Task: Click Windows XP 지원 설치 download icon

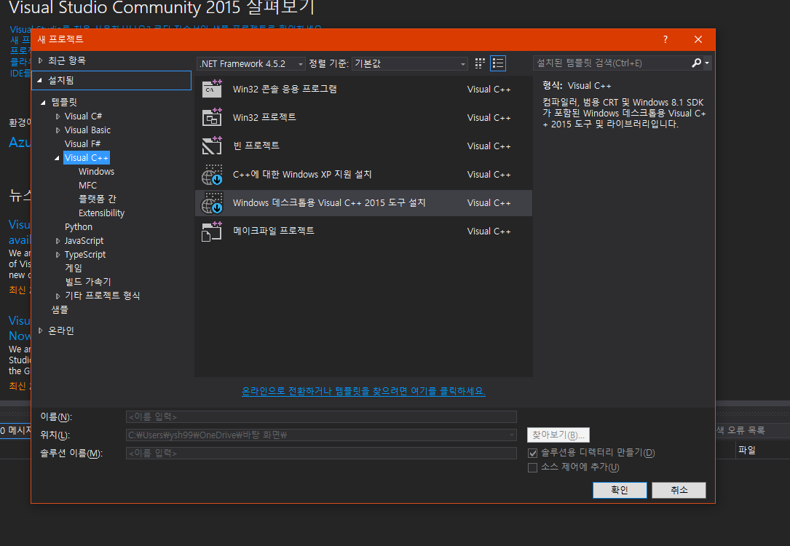Action: 212,174
